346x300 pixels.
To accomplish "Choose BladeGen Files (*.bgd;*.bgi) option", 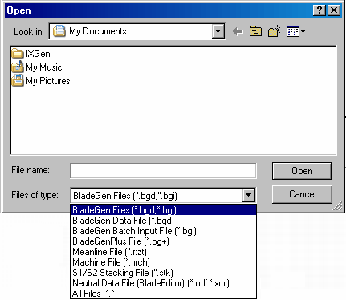I will pyautogui.click(x=163, y=210).
